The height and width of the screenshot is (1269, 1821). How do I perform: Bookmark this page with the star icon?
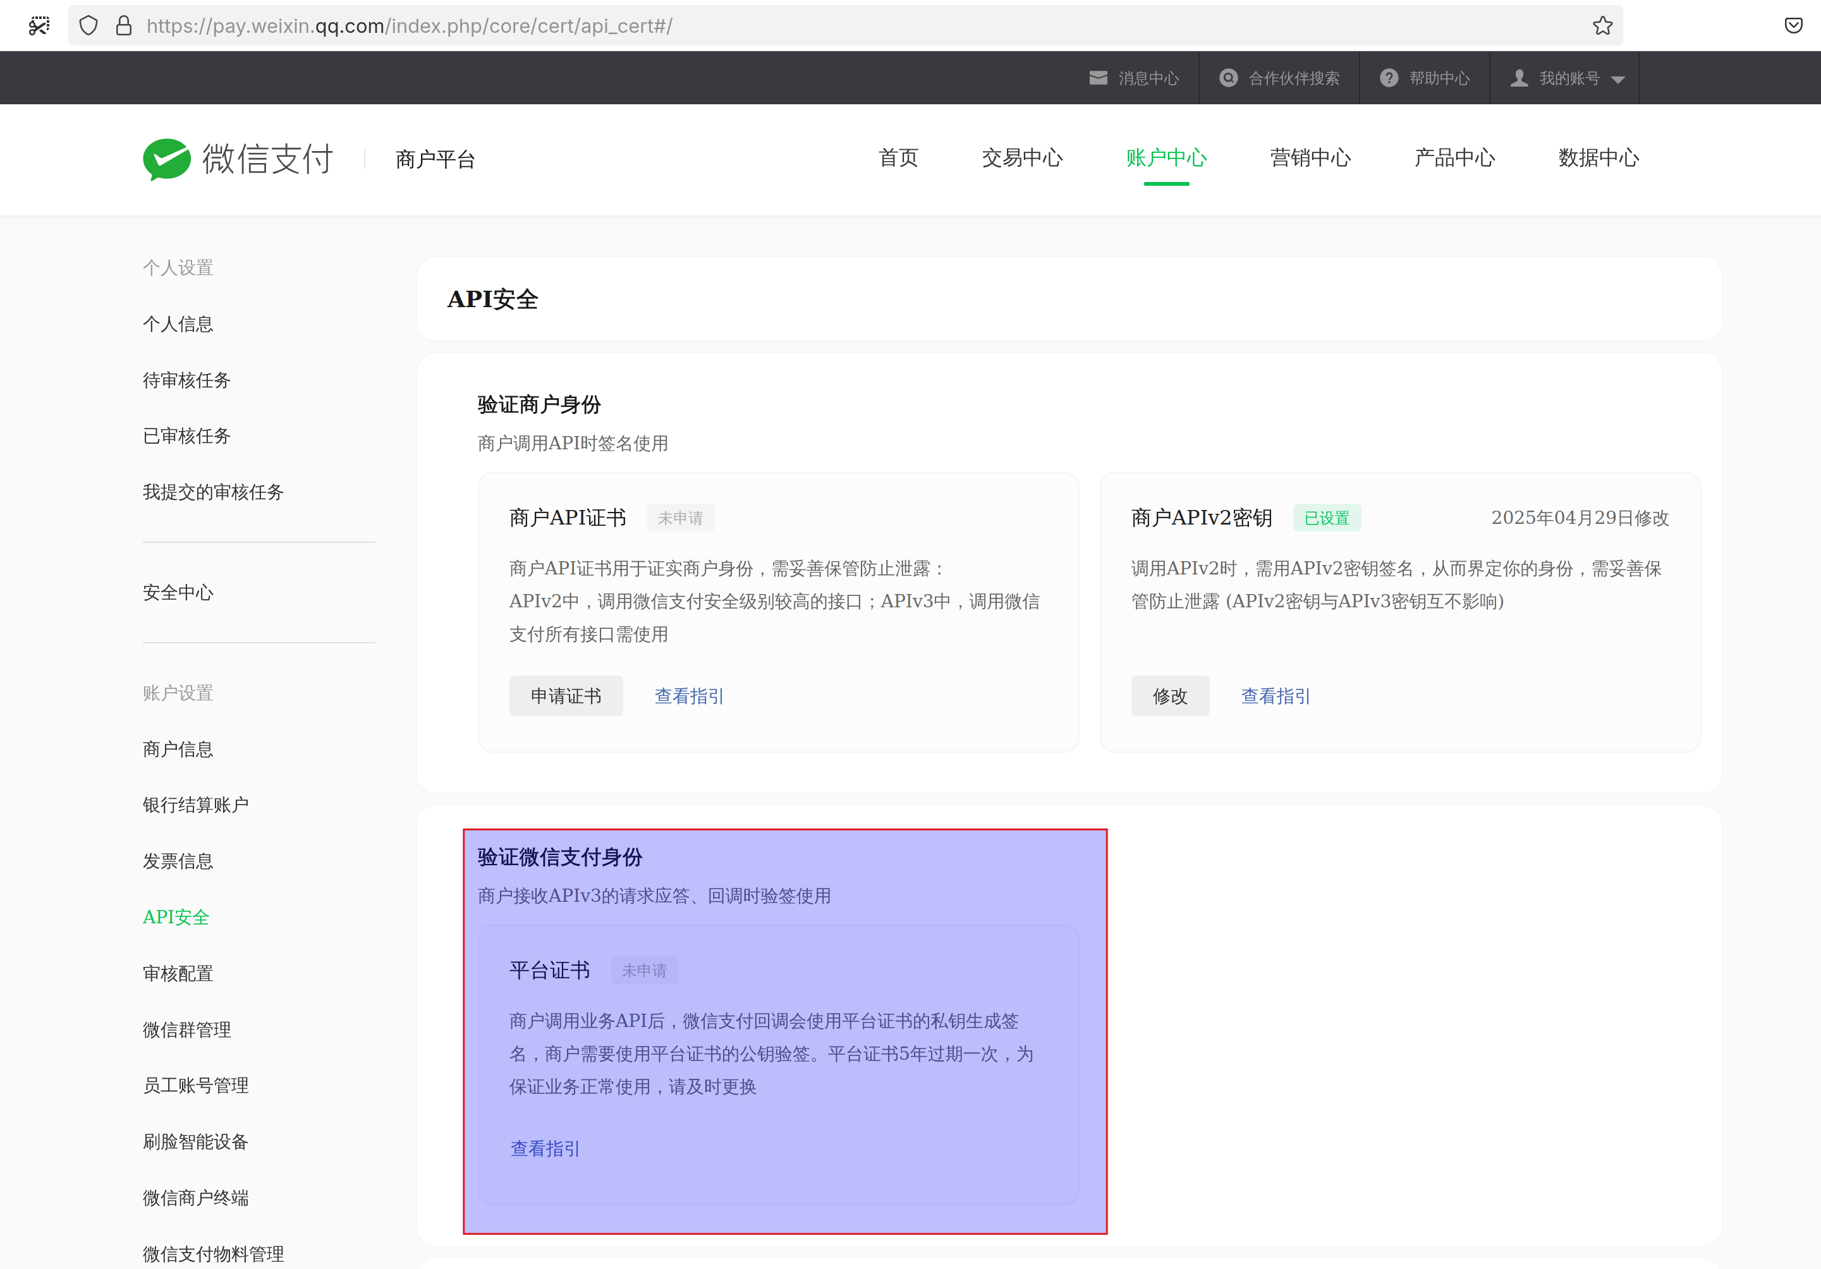[x=1602, y=25]
